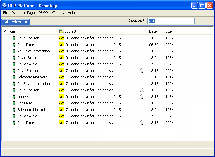Click person icon beside David Sakole 17:40 (wct10 row)
The width and height of the screenshot is (215, 157).
coord(14,64)
